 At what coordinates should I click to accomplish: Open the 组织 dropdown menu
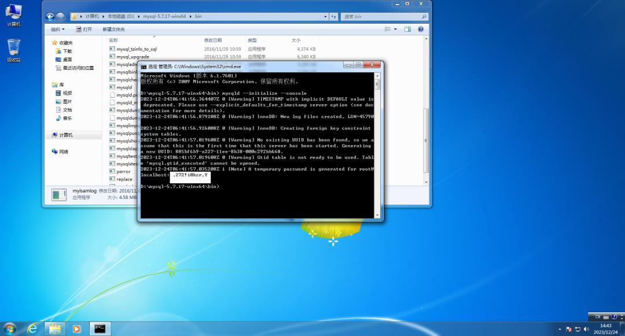coord(57,29)
